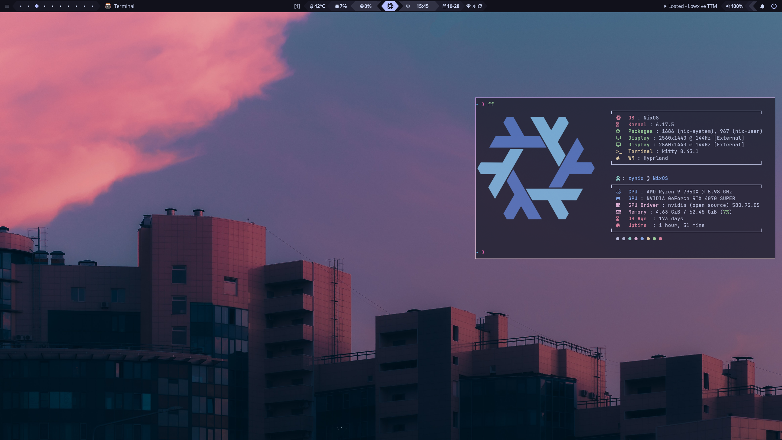Click the [1] submap indicator
Image resolution: width=782 pixels, height=440 pixels.
297,6
